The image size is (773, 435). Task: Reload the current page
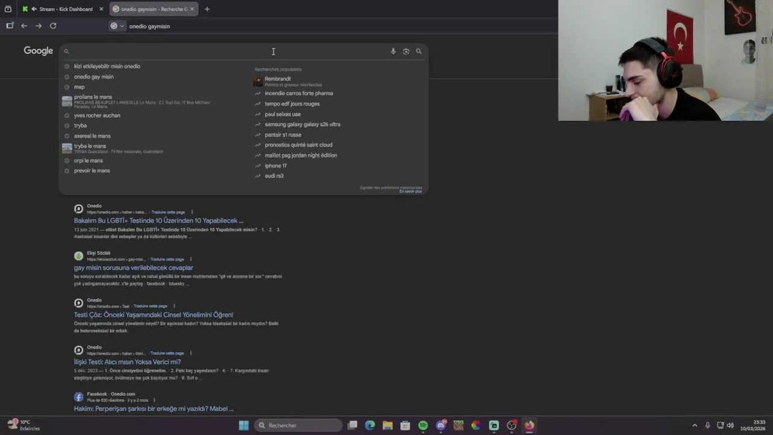click(53, 25)
